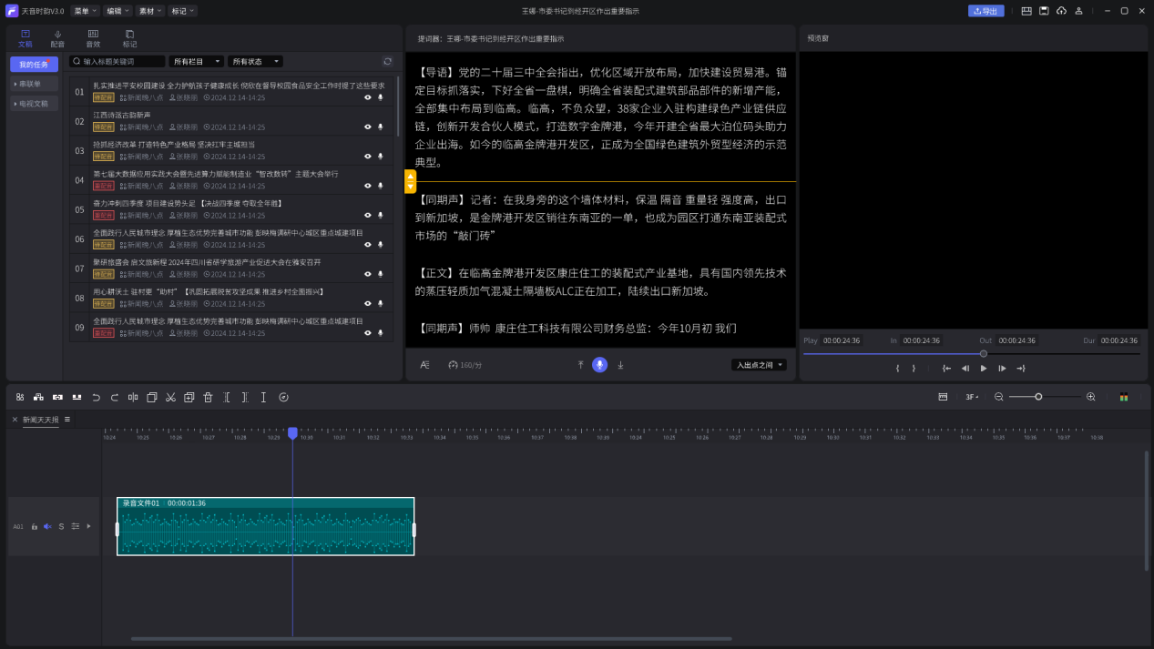Step forward one frame
1154x649 pixels.
click(1002, 369)
